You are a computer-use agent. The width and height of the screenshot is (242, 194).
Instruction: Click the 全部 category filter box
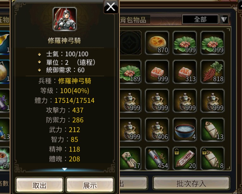tap(200, 20)
